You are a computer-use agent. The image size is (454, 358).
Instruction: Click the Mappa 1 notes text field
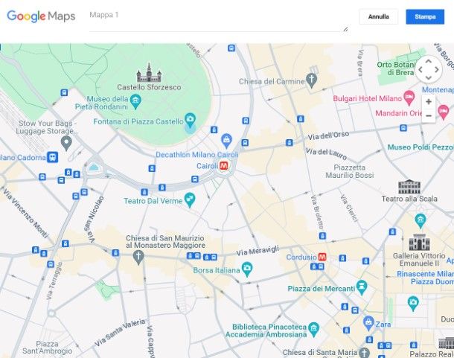pyautogui.click(x=218, y=20)
